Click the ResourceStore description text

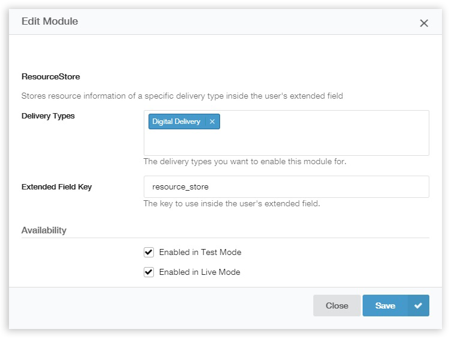(x=182, y=96)
